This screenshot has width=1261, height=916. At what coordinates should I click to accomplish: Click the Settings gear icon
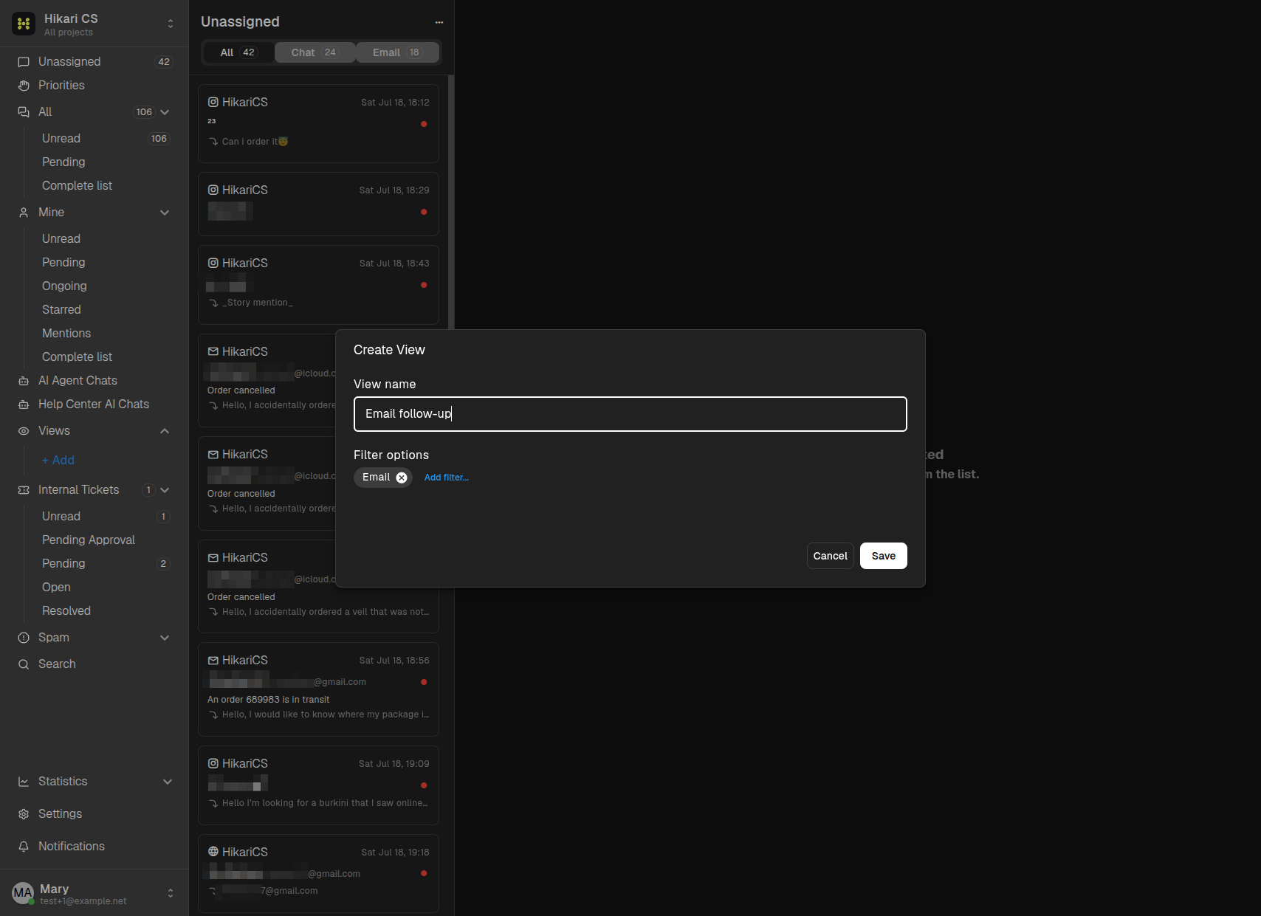(24, 814)
